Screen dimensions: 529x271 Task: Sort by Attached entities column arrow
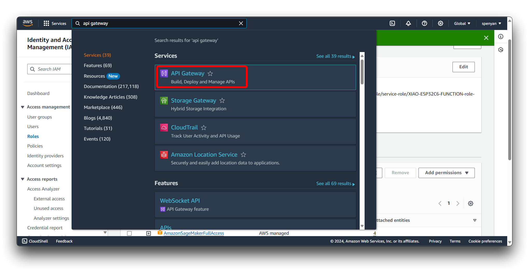(475, 220)
